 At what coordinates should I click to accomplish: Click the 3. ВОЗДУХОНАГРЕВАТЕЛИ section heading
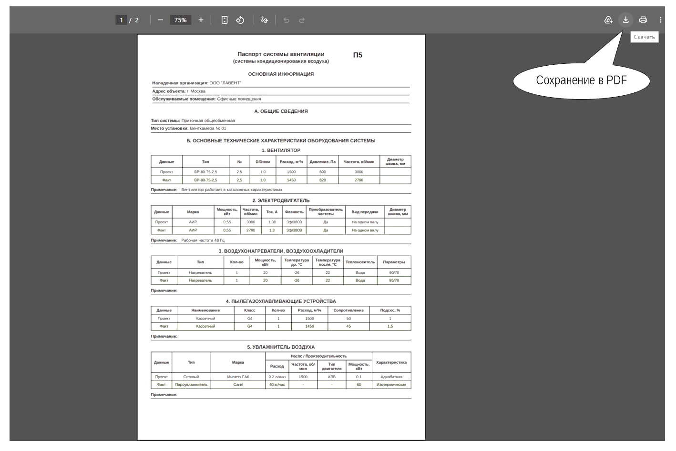pyautogui.click(x=281, y=251)
